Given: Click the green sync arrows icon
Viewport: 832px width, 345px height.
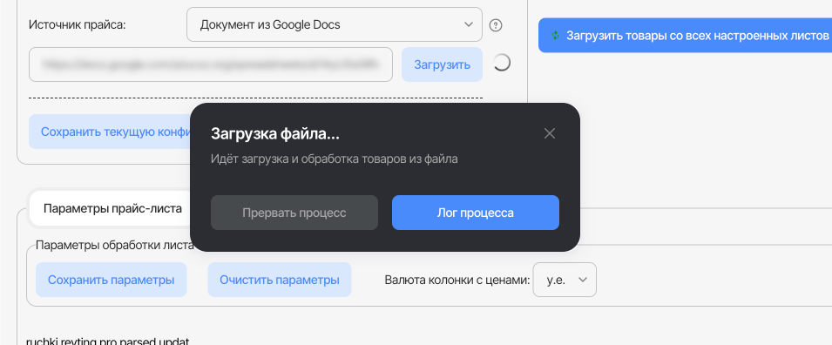Looking at the screenshot, I should (x=555, y=36).
